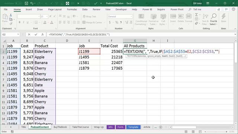238x134 pixels.
Task: Open Customize Quick Access Toolbar dropdown
Action: (101, 3)
